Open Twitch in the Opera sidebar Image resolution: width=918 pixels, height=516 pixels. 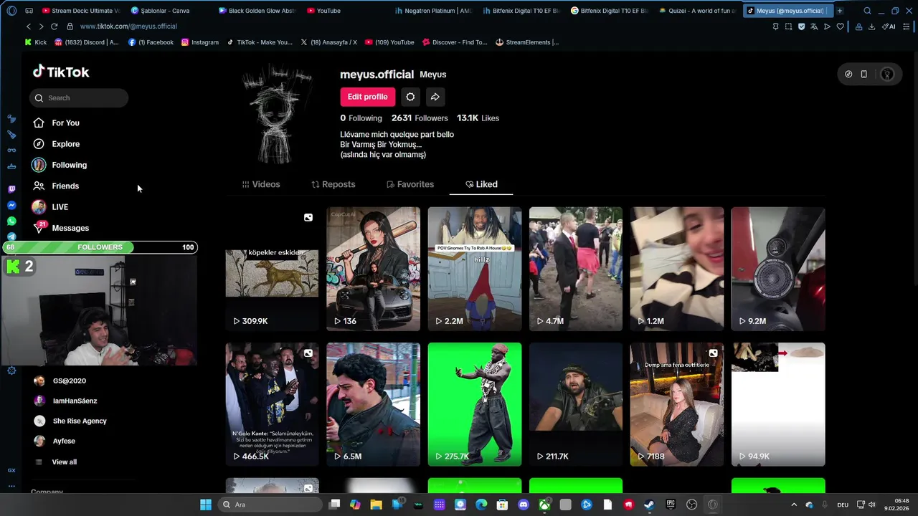click(11, 189)
